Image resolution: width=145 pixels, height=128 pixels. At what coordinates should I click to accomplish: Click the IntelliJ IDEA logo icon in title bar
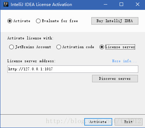point(6,5)
